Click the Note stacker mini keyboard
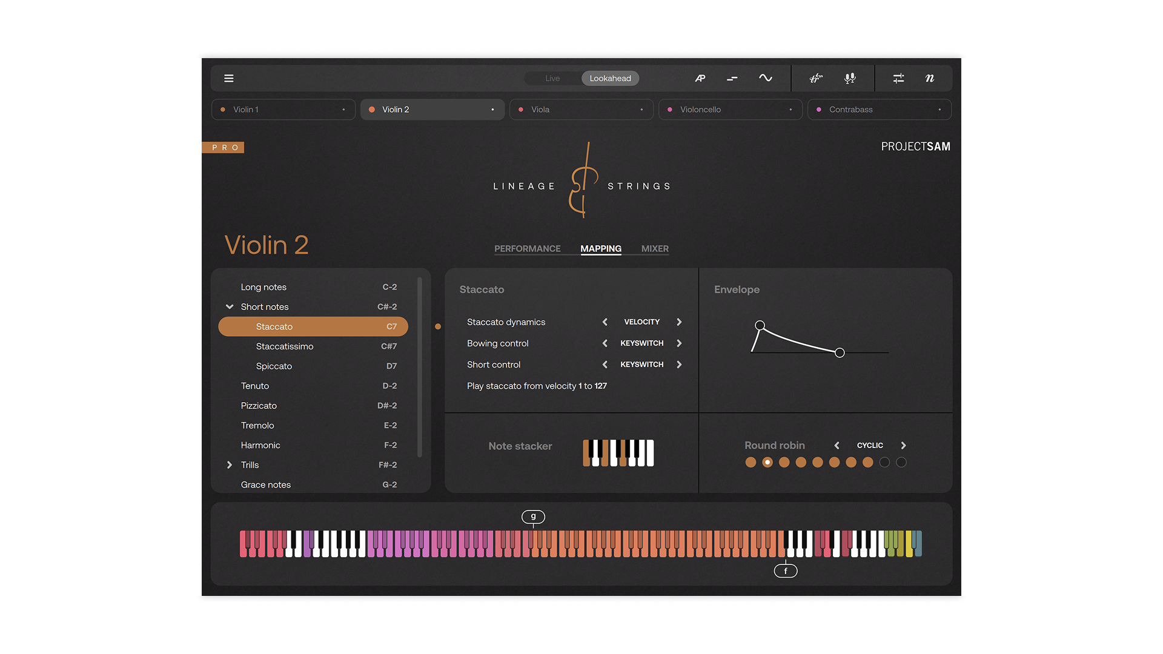This screenshot has height=654, width=1163. tap(618, 453)
